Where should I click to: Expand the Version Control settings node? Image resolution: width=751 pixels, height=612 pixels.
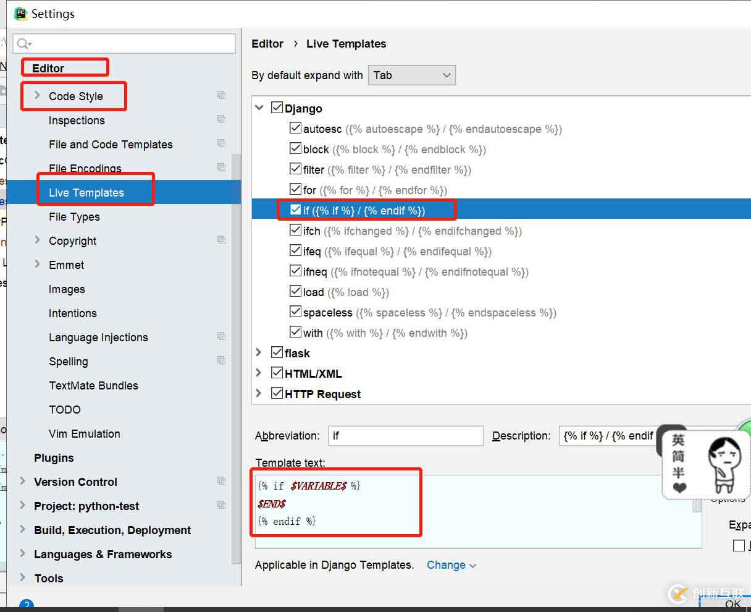pyautogui.click(x=23, y=481)
